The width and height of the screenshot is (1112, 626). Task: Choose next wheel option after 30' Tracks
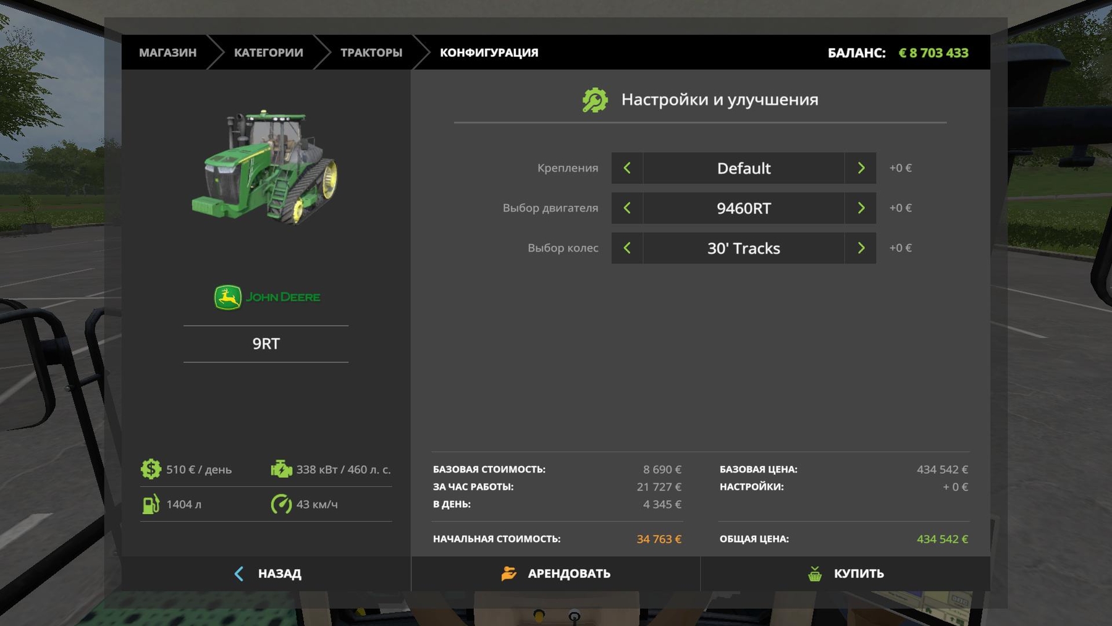click(x=861, y=248)
